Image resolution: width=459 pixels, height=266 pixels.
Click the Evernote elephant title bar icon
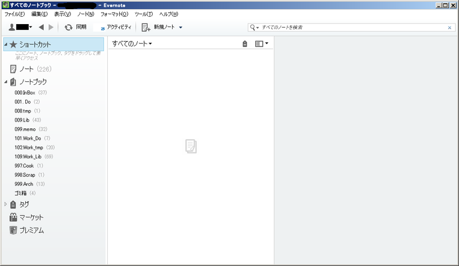click(x=5, y=5)
